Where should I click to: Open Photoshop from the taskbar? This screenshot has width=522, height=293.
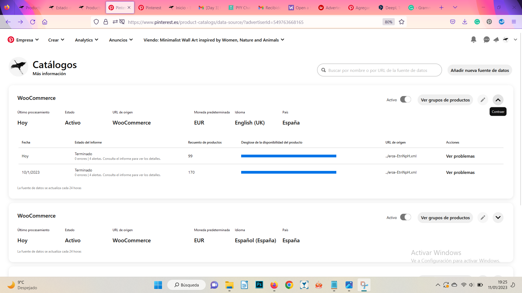(259, 285)
